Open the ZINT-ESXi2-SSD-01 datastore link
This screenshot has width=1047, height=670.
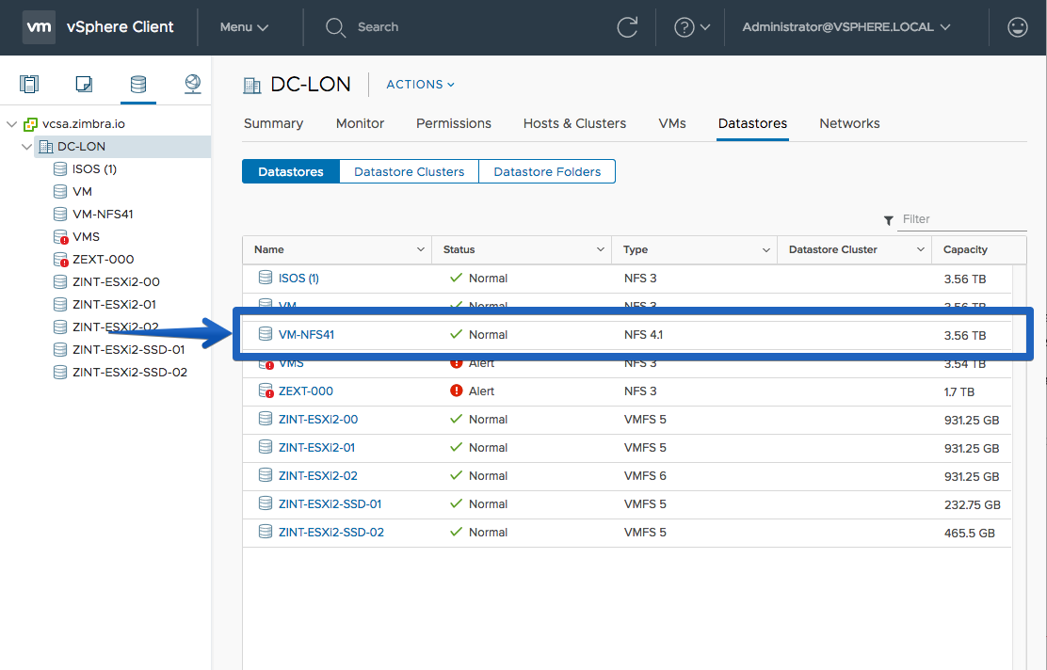330,503
